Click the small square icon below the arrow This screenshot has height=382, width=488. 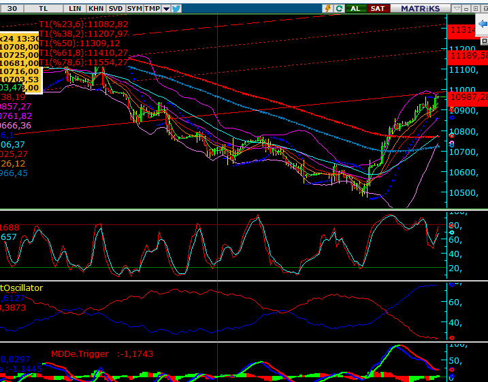[485, 41]
